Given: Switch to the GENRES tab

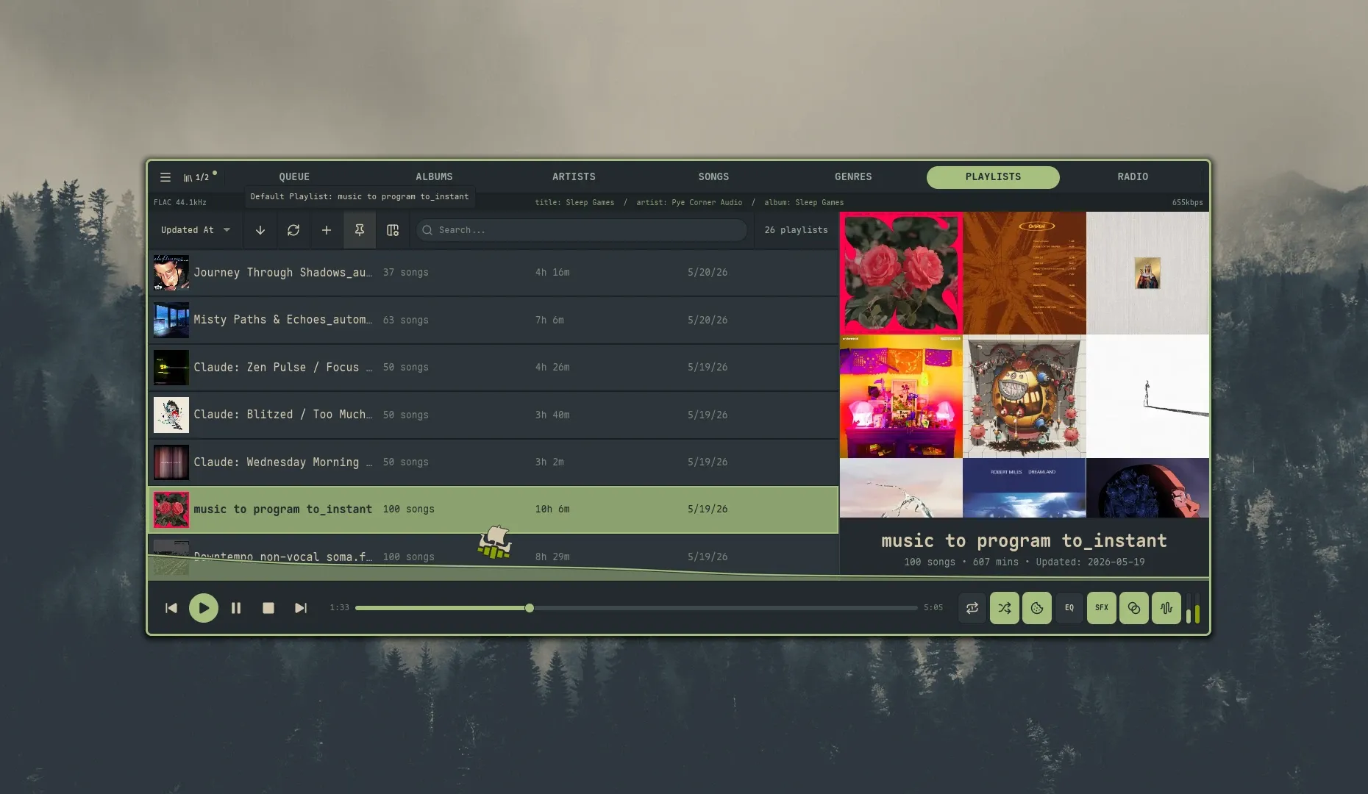Looking at the screenshot, I should [853, 177].
